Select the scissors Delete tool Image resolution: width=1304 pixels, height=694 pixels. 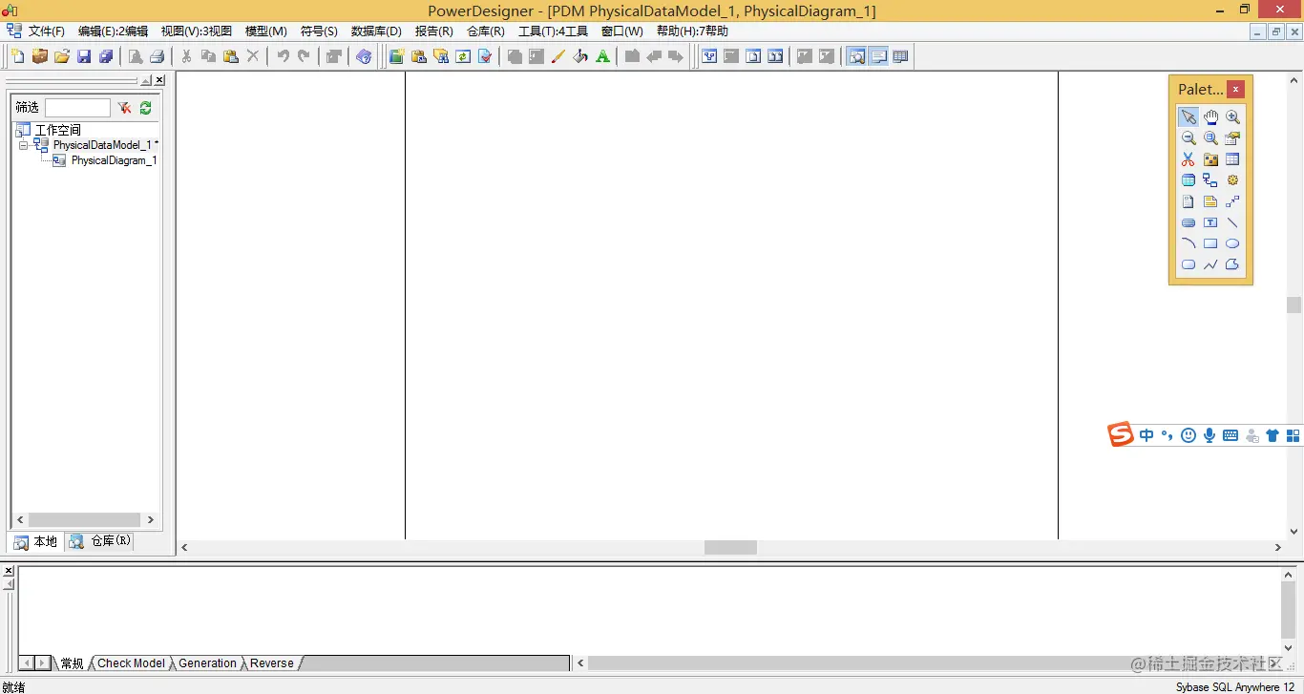[x=1188, y=159]
